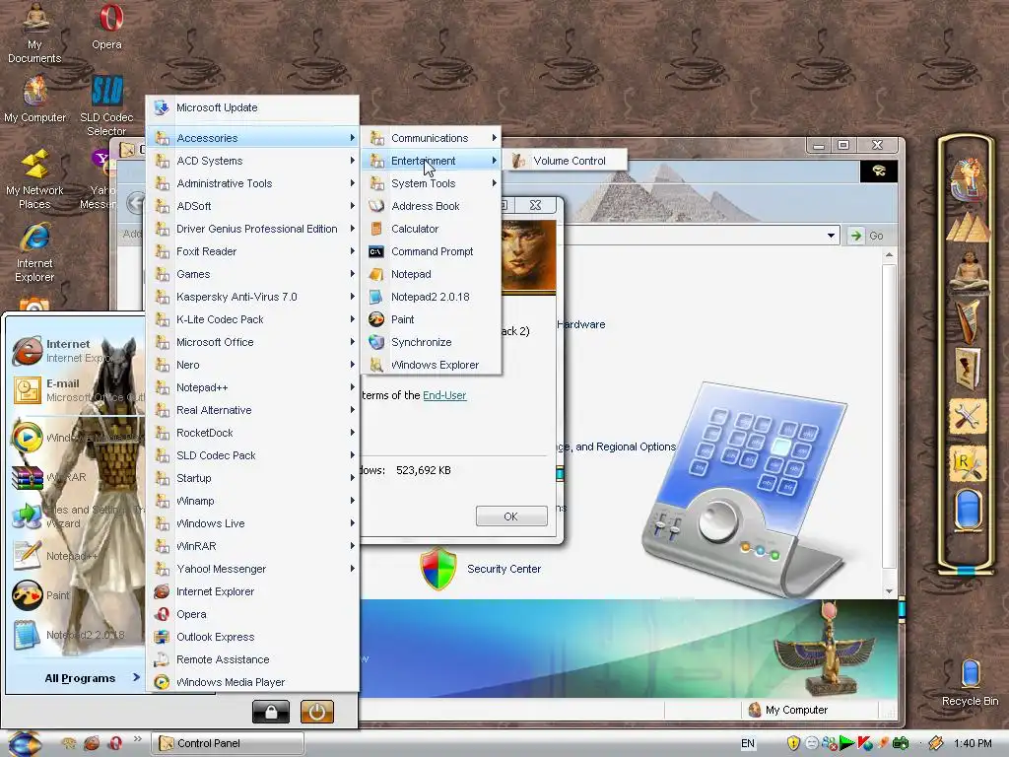Open WinRAR from the pinned Start list

click(x=76, y=477)
